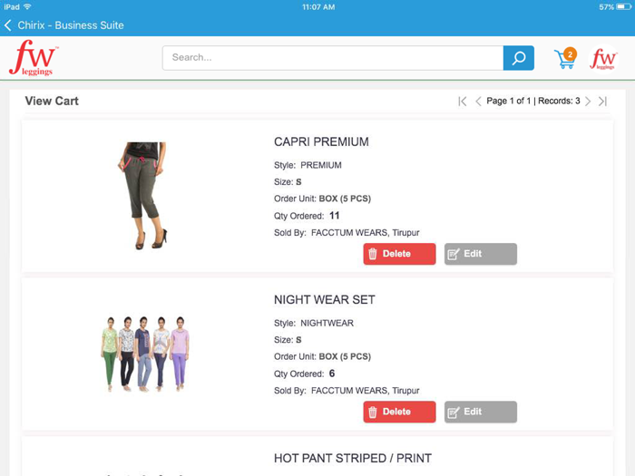Screen dimensions: 635x476
Task: Tap the back arrow beside Chirix title
Action: 7,25
